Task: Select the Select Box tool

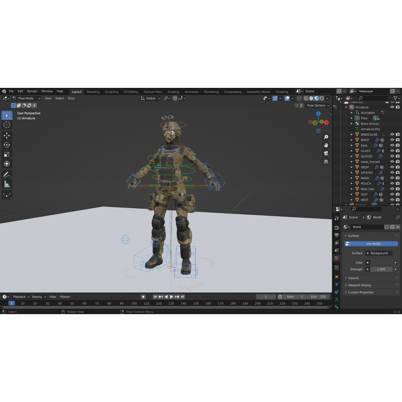Action: coord(7,115)
